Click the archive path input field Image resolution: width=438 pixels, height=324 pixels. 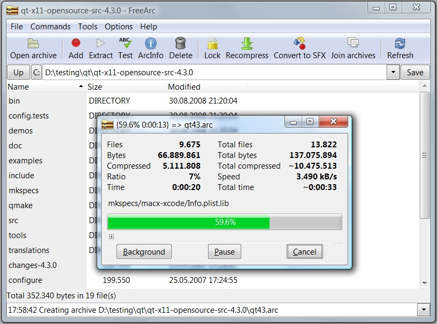coord(214,73)
